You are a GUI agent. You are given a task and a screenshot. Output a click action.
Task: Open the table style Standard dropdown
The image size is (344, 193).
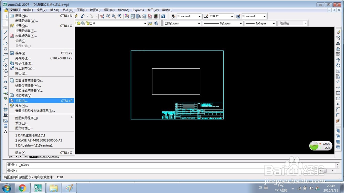coord(264,16)
